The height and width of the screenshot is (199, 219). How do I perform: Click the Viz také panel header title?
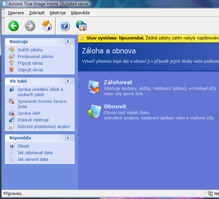click(x=18, y=81)
